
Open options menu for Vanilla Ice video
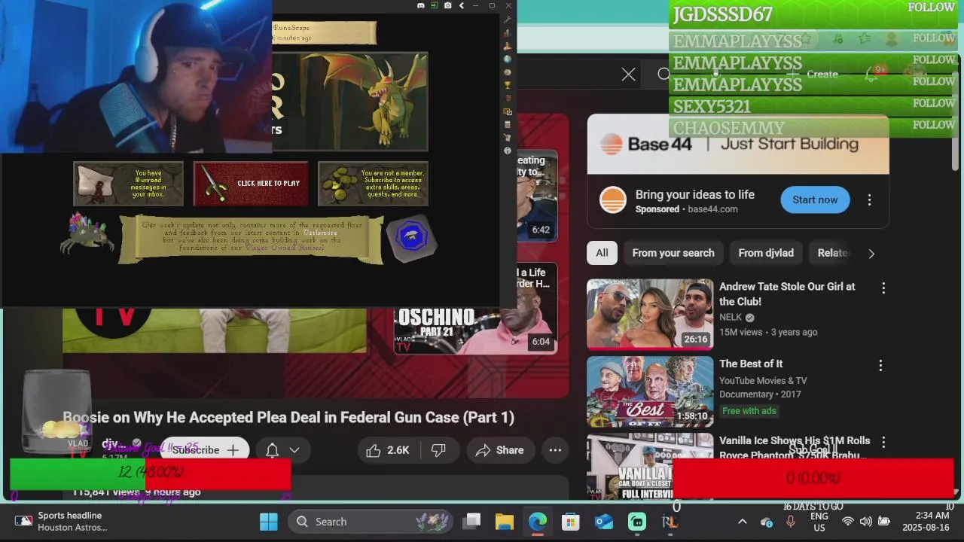click(x=883, y=442)
